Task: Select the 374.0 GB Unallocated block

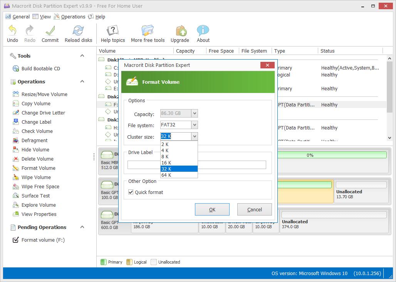Action: tap(334, 221)
